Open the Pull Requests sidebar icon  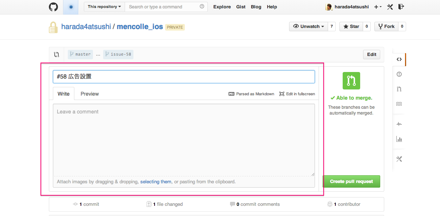point(399,89)
